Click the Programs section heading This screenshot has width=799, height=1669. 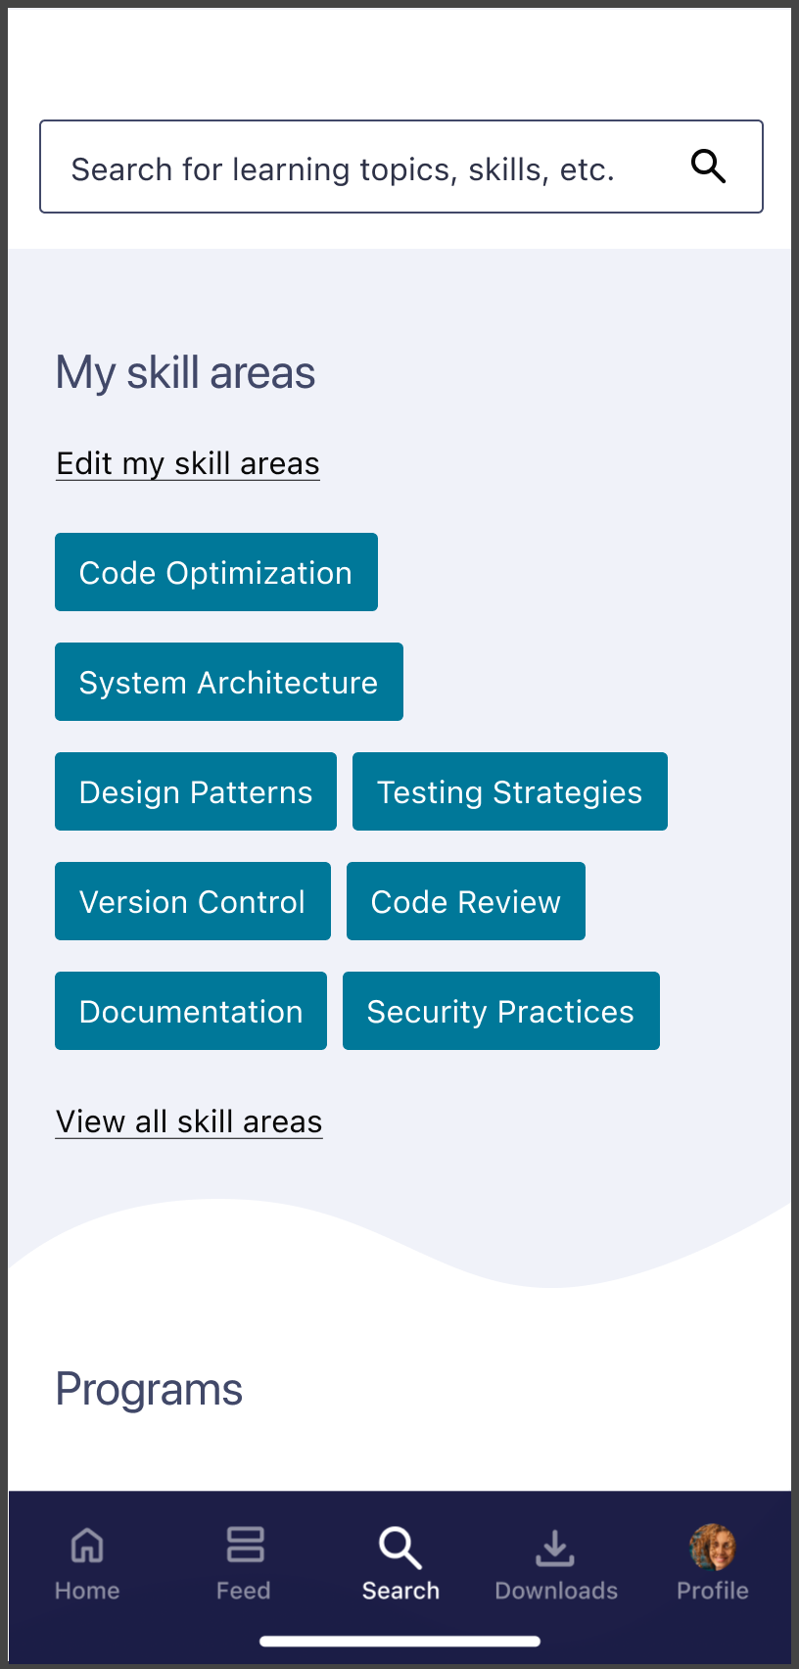[x=149, y=1389]
